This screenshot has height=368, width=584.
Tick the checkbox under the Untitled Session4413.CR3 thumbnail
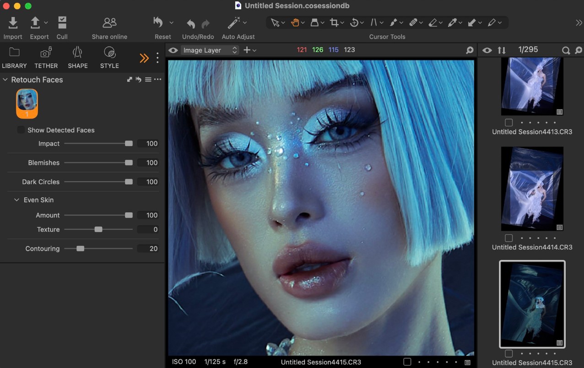click(x=508, y=123)
